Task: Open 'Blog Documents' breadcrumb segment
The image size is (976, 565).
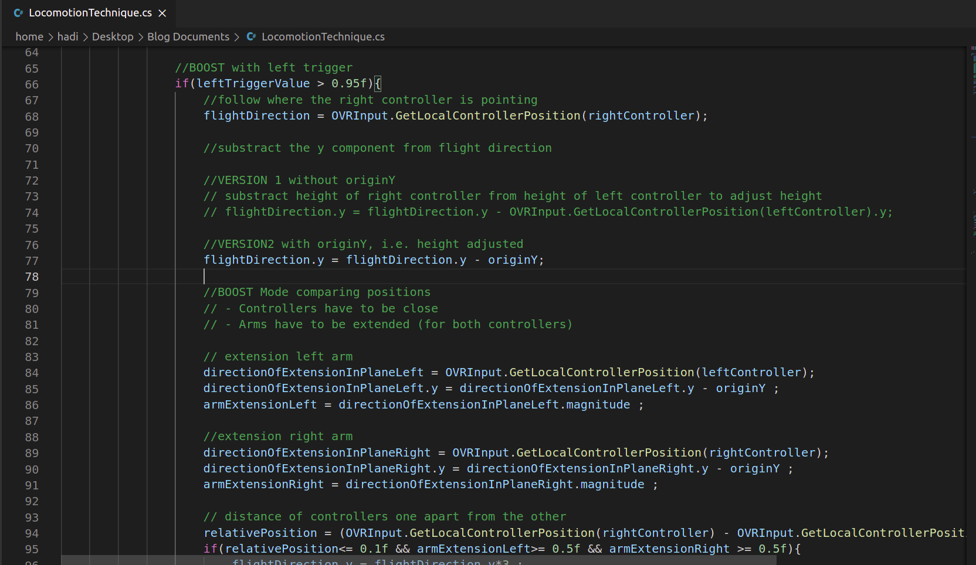Action: (188, 36)
